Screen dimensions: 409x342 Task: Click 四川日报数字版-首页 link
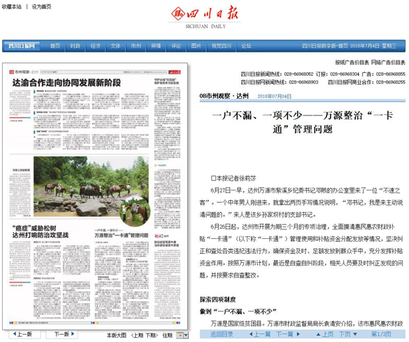tap(324, 46)
